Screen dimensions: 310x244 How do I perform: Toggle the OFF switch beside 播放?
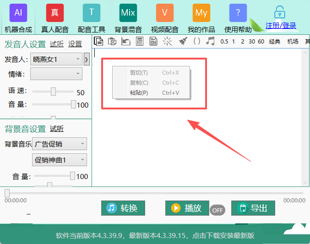(x=218, y=210)
